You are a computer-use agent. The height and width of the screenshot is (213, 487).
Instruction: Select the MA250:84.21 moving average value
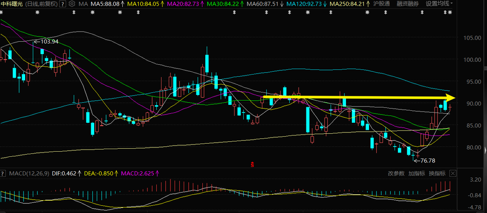(x=347, y=4)
